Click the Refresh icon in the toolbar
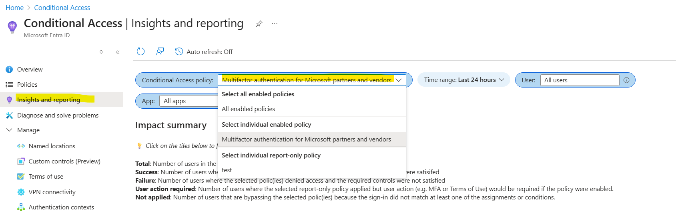676x211 pixels. coord(140,52)
